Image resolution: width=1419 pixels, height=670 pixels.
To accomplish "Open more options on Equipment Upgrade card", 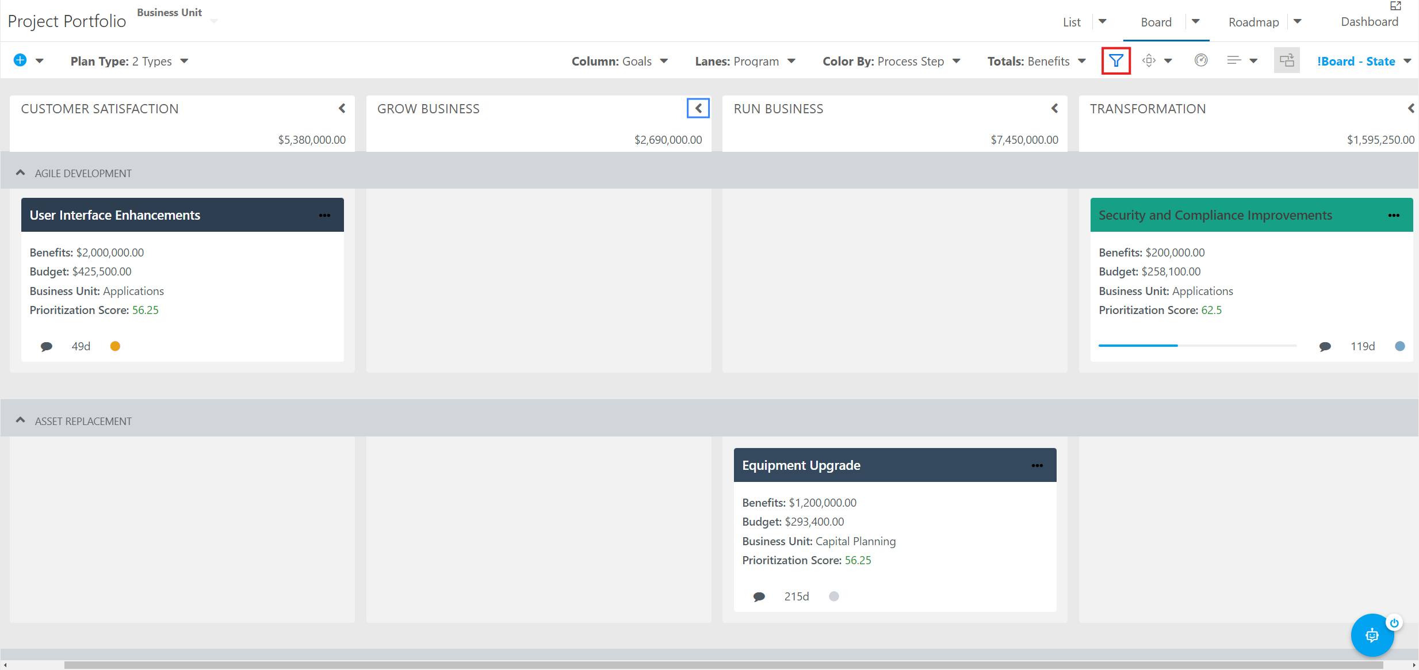I will click(1038, 465).
